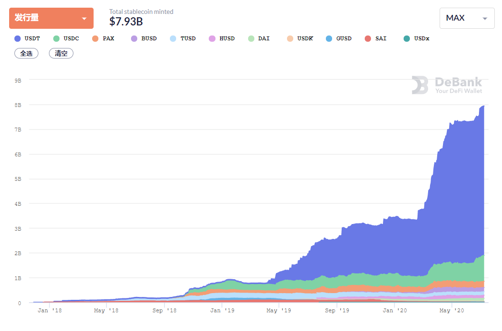Click the GUSD blue legend dot

click(329, 38)
